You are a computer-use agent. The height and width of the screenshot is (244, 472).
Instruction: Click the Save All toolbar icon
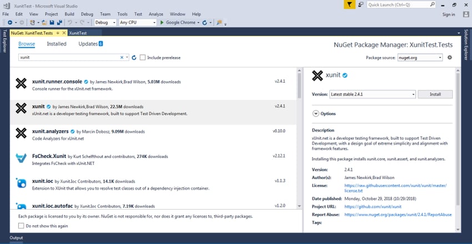pos(59,23)
